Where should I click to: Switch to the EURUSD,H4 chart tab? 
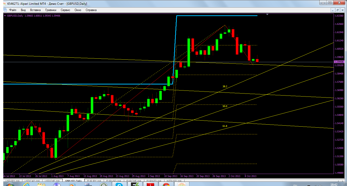point(114,181)
